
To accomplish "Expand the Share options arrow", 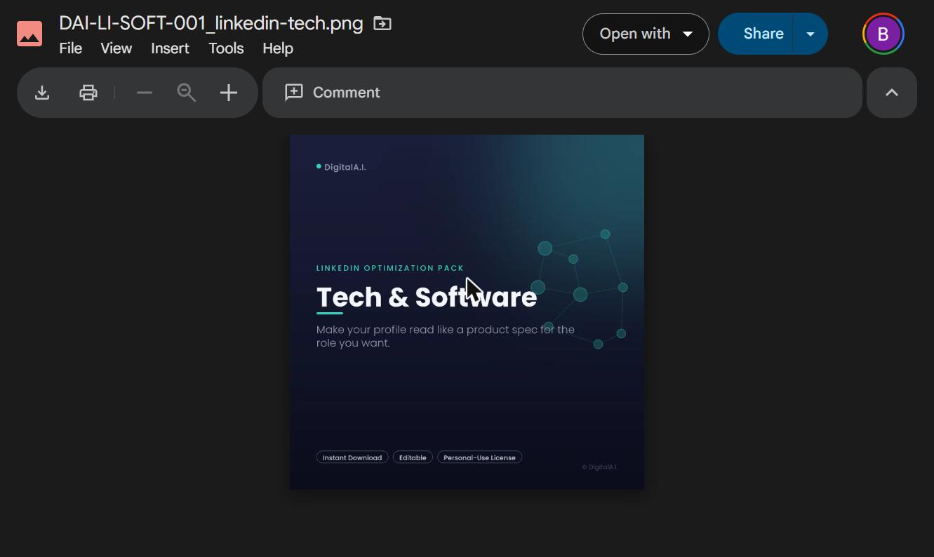I will click(810, 34).
